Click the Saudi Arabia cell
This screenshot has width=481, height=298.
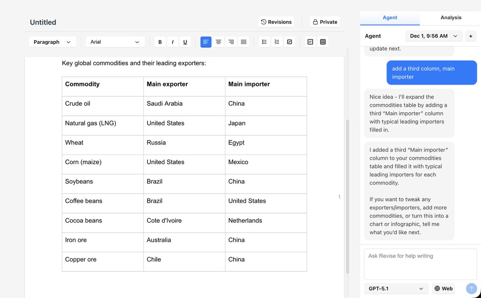point(184,106)
